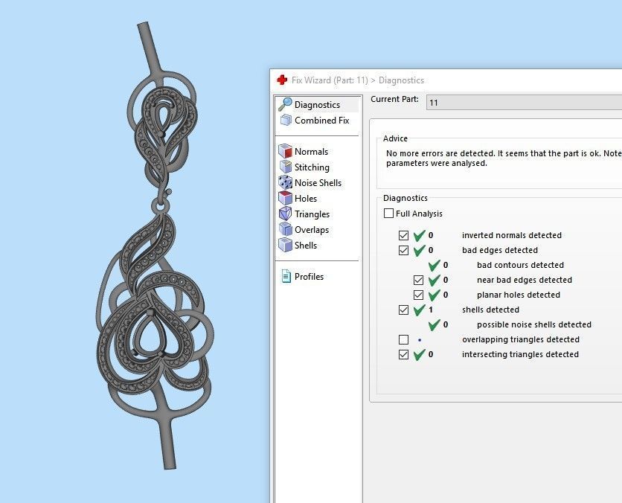Uncheck inverted normals detection
Viewport: 622px width, 503px height.
pyautogui.click(x=403, y=235)
